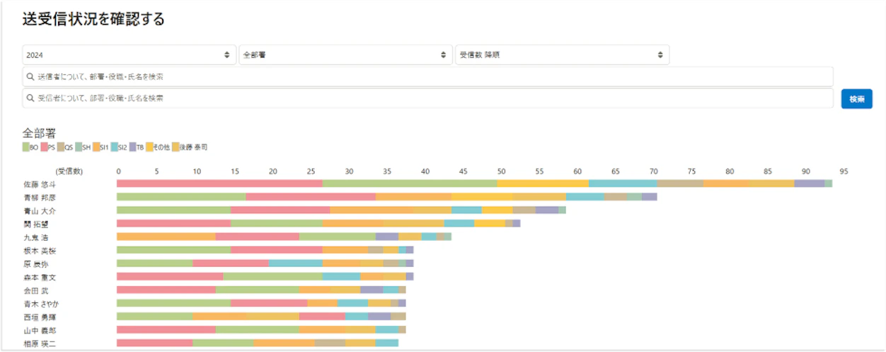Click the recipient search magnifier icon
Image resolution: width=886 pixels, height=352 pixels.
point(30,98)
